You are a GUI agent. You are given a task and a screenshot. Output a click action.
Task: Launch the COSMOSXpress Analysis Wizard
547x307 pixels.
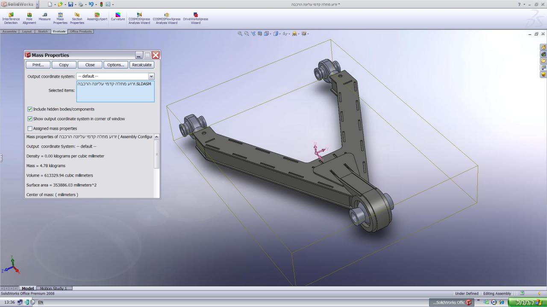pyautogui.click(x=139, y=18)
